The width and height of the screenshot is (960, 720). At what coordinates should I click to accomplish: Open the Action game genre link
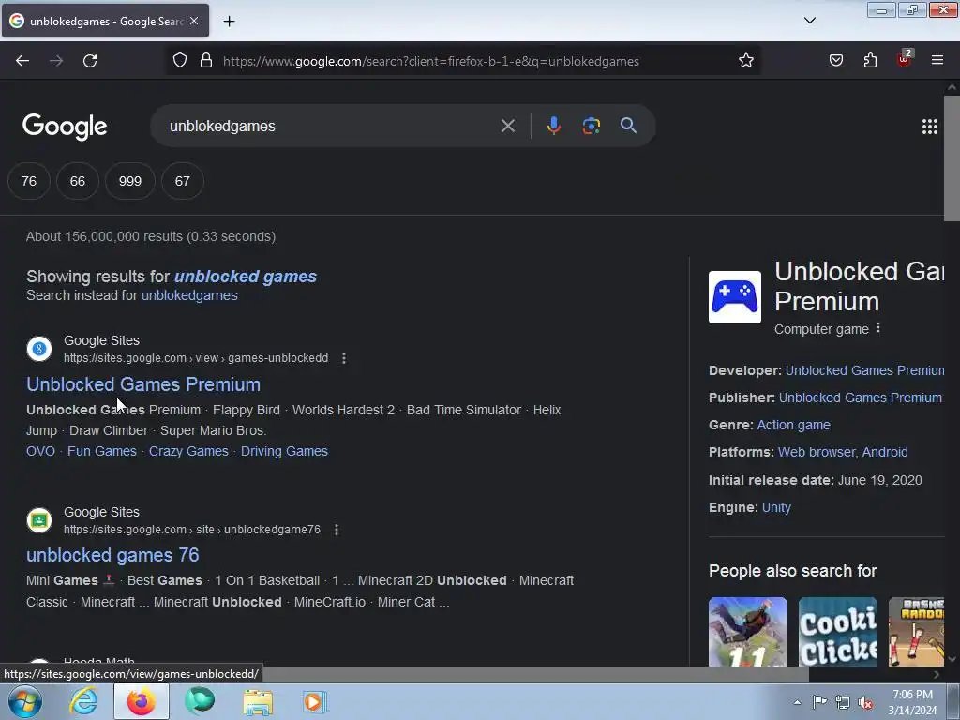coord(793,425)
